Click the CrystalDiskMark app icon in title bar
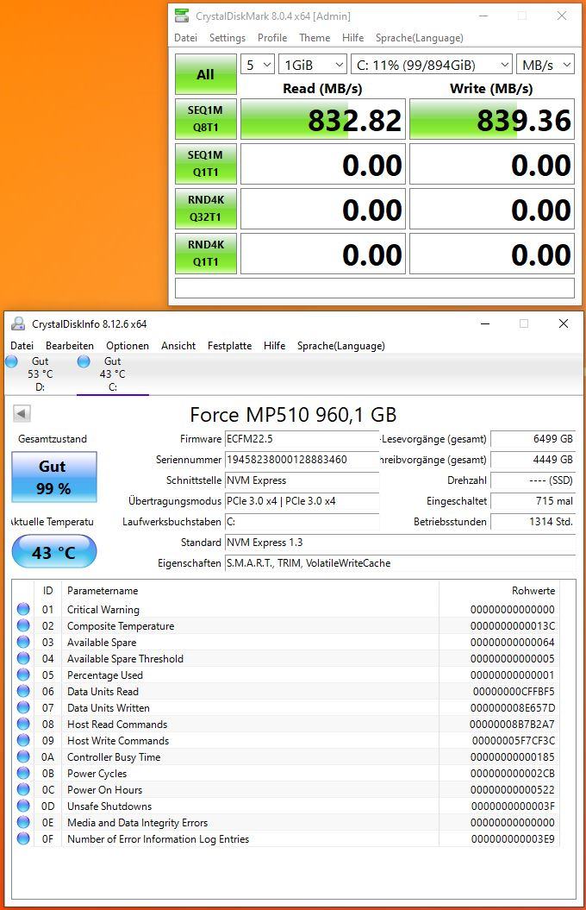 coord(182,16)
